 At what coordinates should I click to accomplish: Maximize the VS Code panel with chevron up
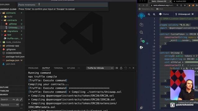(x=130, y=68)
